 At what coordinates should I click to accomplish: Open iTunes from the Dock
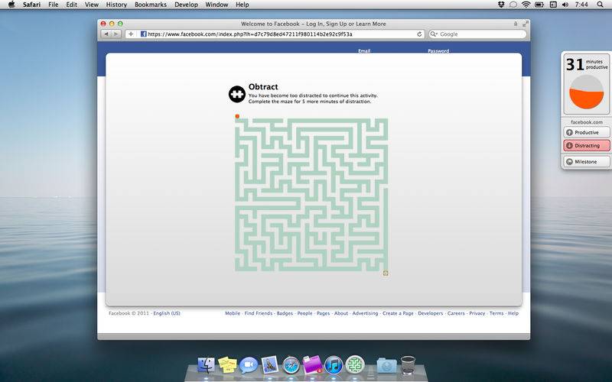334,366
